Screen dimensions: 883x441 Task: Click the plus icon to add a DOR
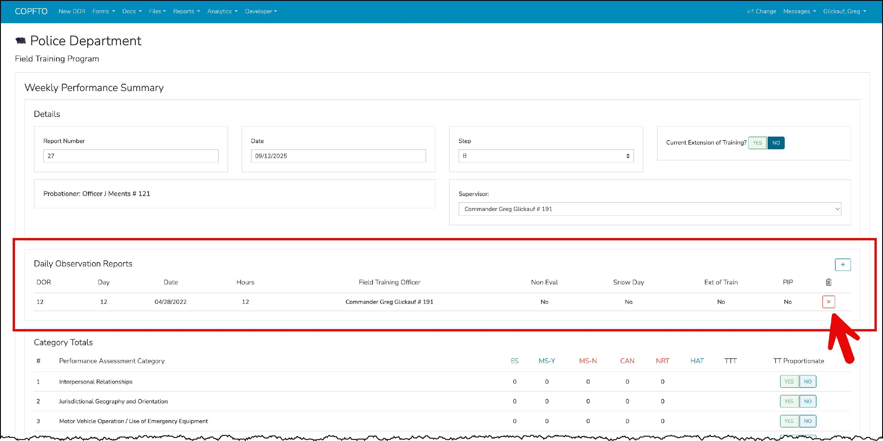tap(843, 264)
